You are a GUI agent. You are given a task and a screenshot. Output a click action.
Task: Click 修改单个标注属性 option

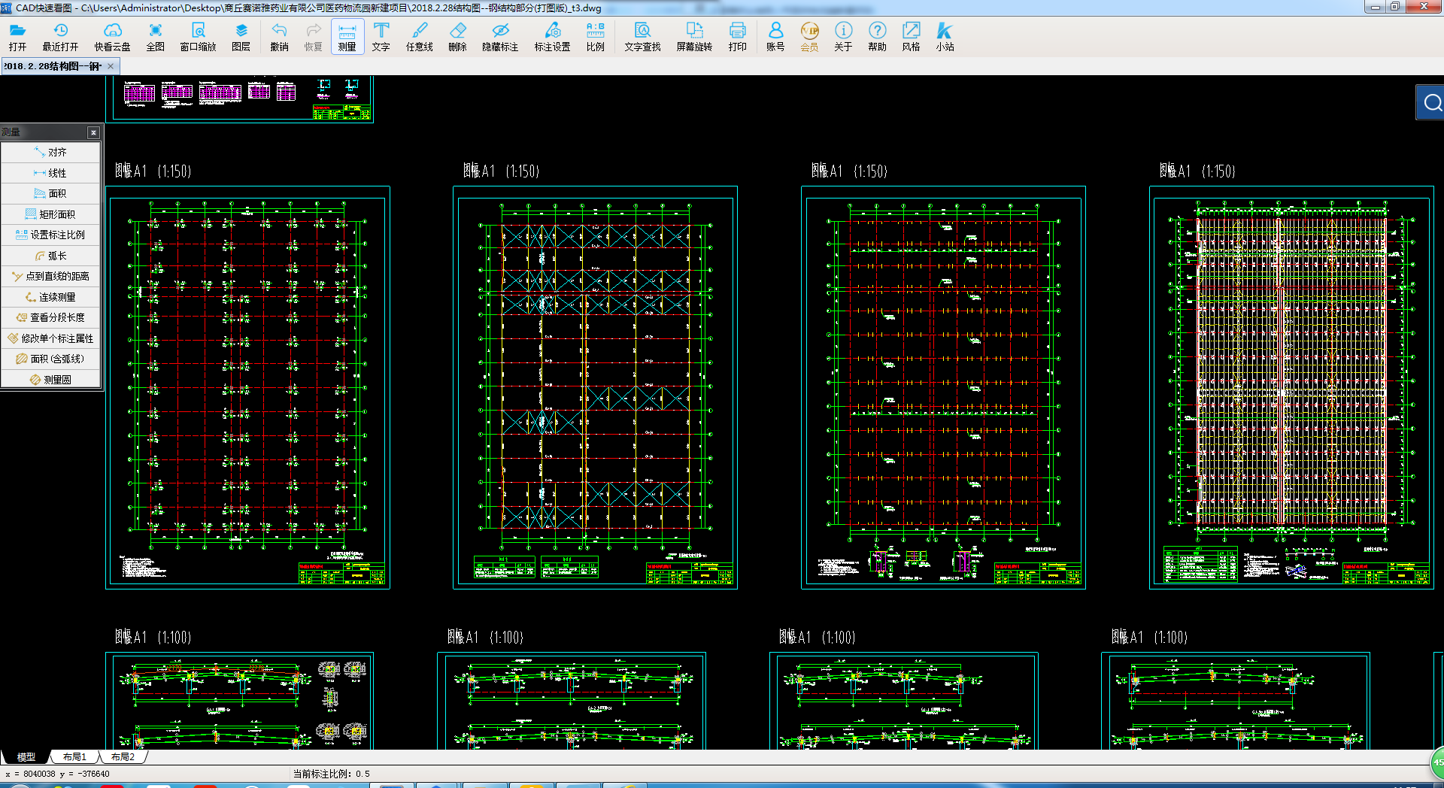(x=50, y=338)
